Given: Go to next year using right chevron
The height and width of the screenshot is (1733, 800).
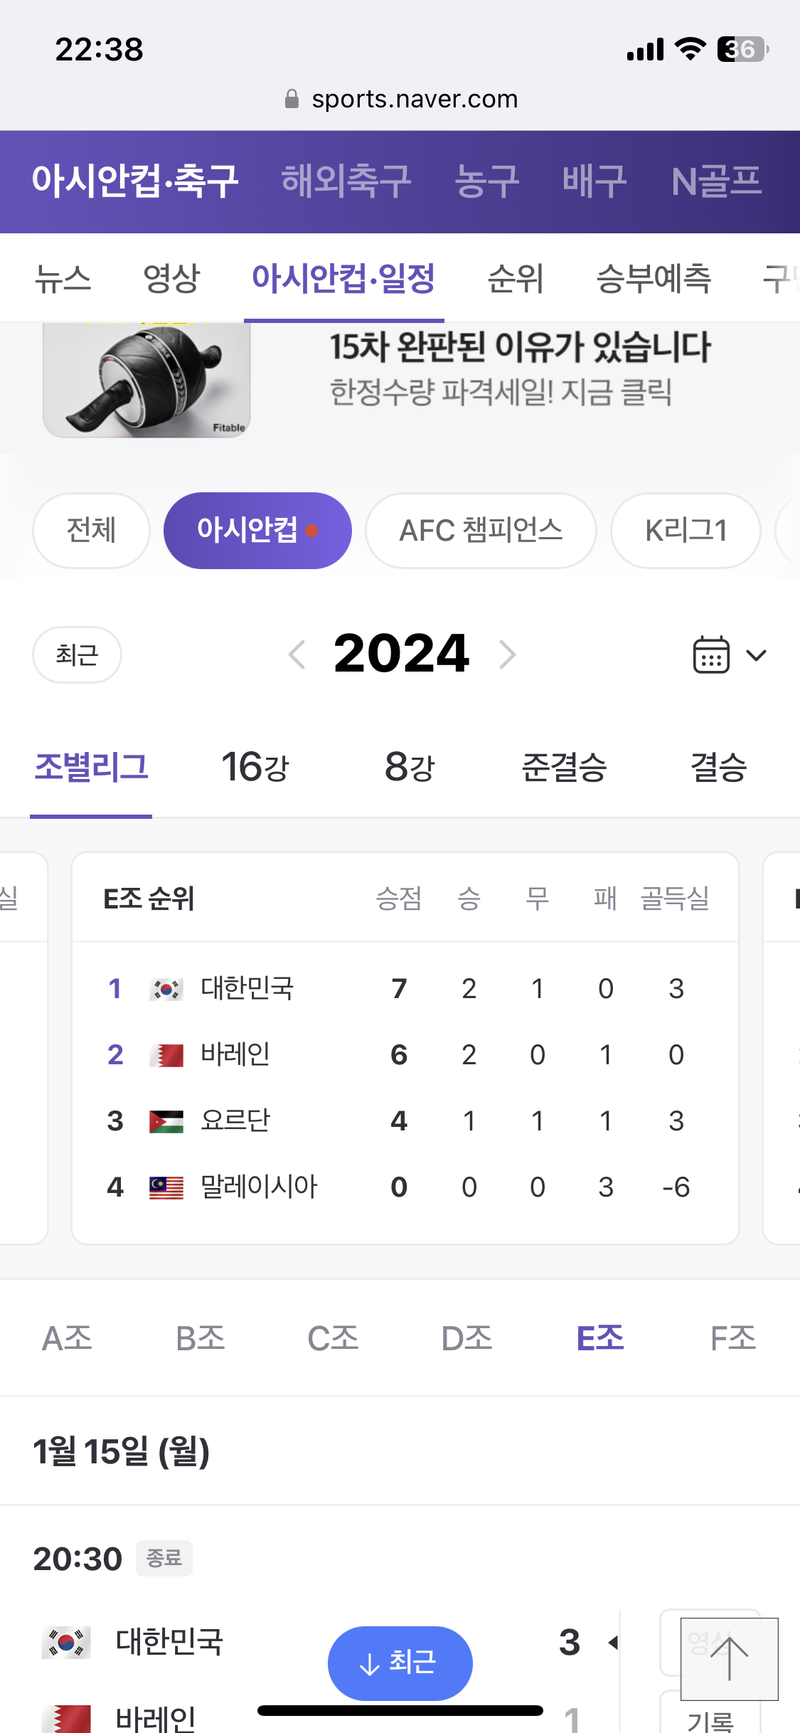Looking at the screenshot, I should (507, 654).
